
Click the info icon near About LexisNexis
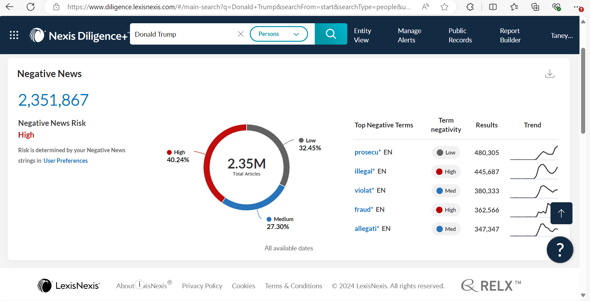pyautogui.click(x=140, y=284)
